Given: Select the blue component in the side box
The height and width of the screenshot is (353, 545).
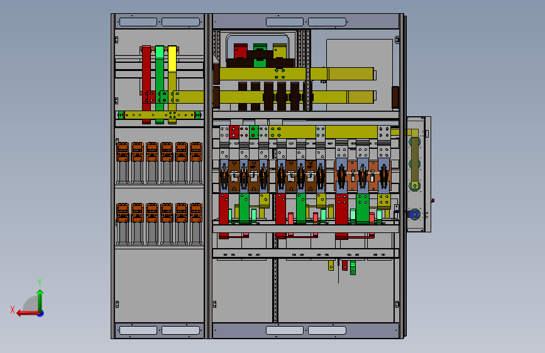Looking at the screenshot, I should [x=414, y=214].
